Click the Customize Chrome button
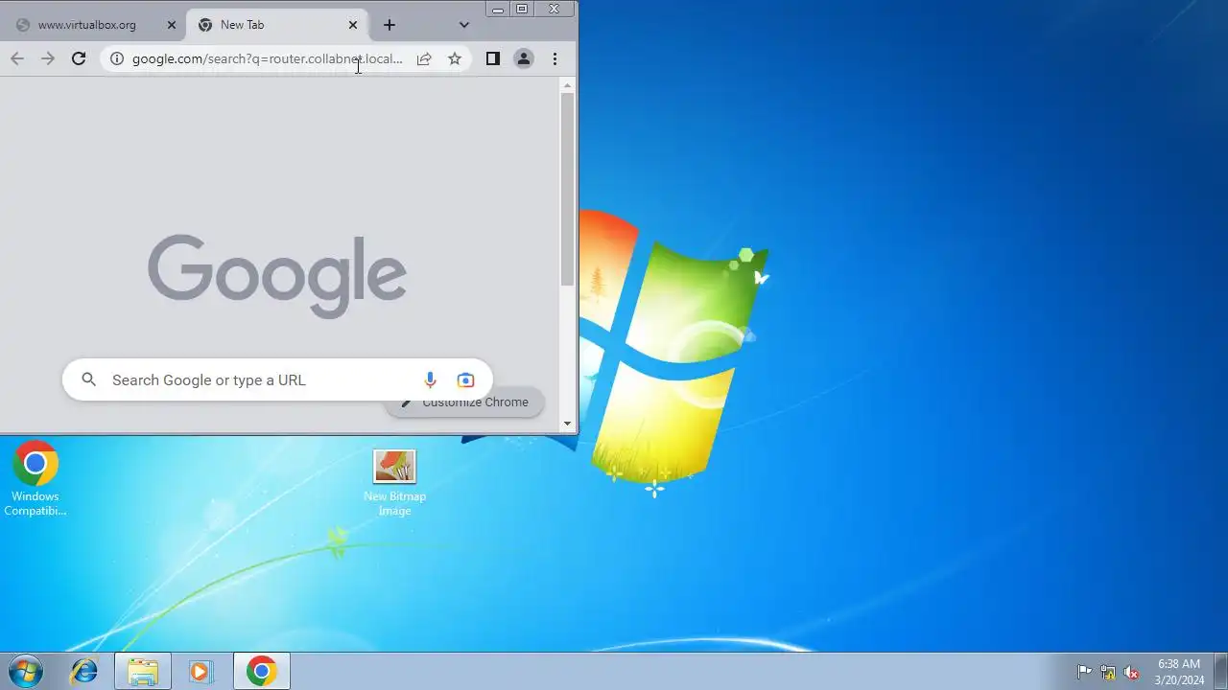 (x=465, y=402)
